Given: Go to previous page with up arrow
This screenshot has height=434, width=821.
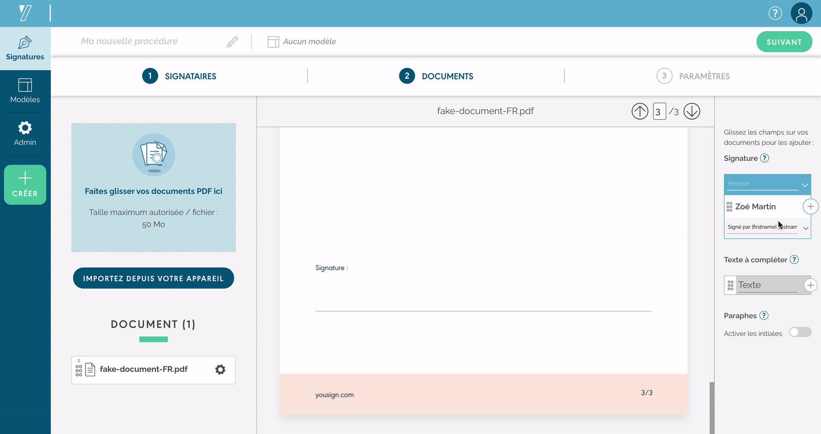Looking at the screenshot, I should pos(640,111).
